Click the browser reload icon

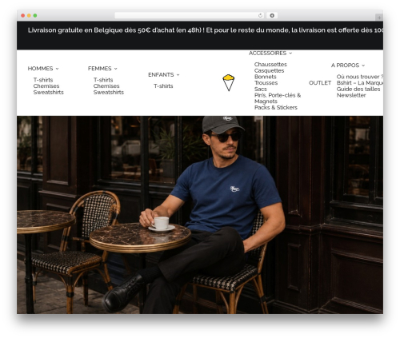[260, 15]
